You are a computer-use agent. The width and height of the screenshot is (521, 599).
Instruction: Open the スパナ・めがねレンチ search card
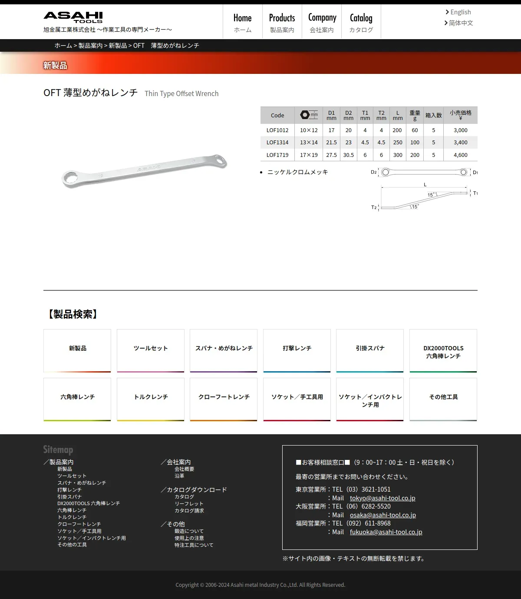pyautogui.click(x=224, y=351)
